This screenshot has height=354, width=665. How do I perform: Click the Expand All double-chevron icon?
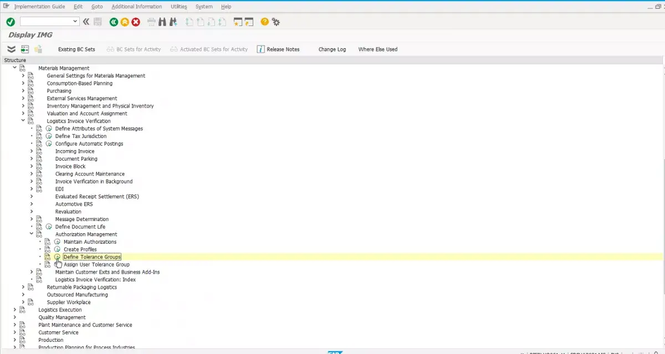pyautogui.click(x=11, y=49)
